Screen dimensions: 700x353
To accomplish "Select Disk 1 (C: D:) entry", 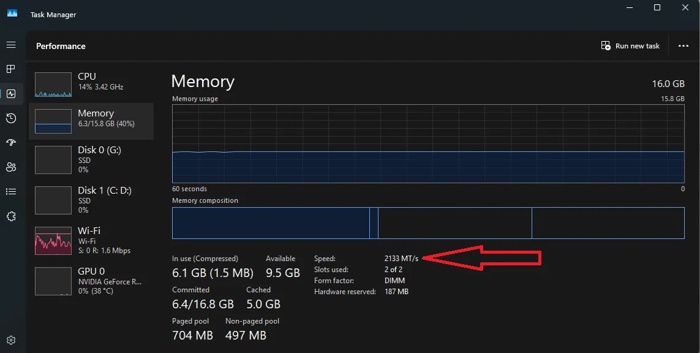I will 91,200.
